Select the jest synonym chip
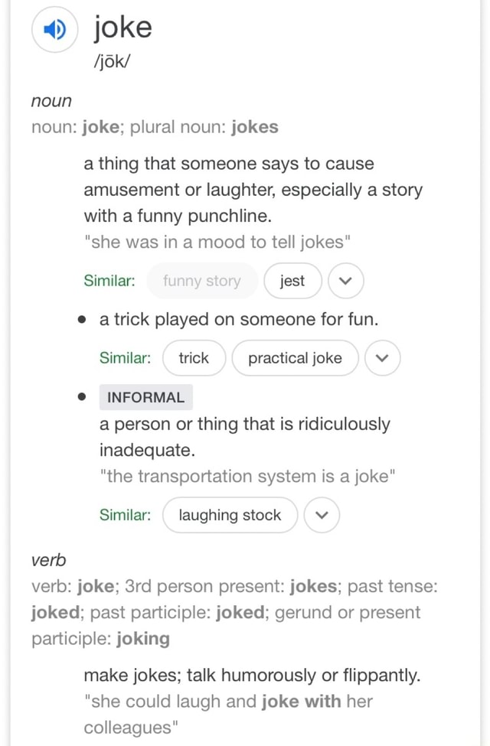Screen dimensions: 490x746 (292, 281)
